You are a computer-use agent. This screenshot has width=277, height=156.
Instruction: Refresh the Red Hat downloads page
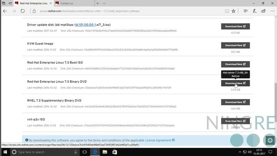pyautogui.click(x=23, y=11)
